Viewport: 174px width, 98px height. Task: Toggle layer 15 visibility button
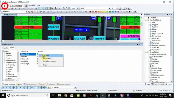(x=46, y=88)
